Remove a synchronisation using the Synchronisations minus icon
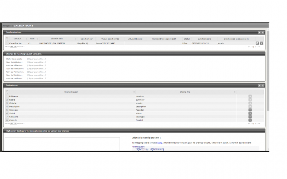Image resolution: width=287 pixels, height=179 pixels. click(x=263, y=32)
